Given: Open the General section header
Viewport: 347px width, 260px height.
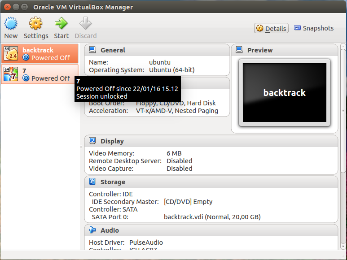Looking at the screenshot, I should 157,50.
